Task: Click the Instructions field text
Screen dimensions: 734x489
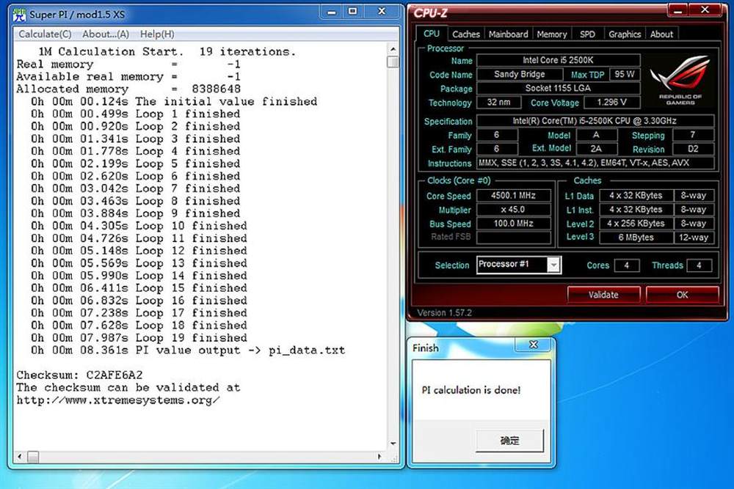Action: (x=595, y=163)
